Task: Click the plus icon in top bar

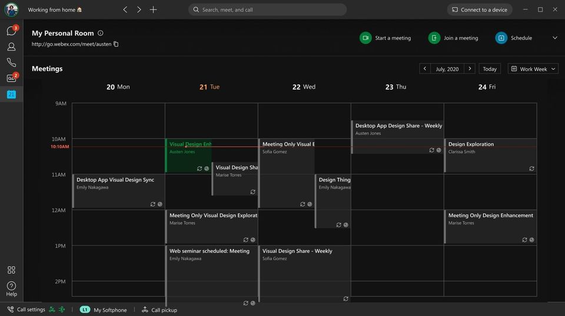Action: (153, 10)
